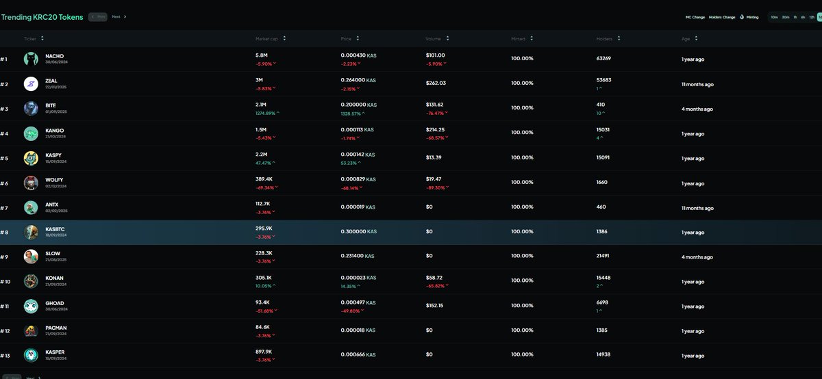Click the KASBTC token logo
Image resolution: width=822 pixels, height=379 pixels.
click(x=31, y=232)
